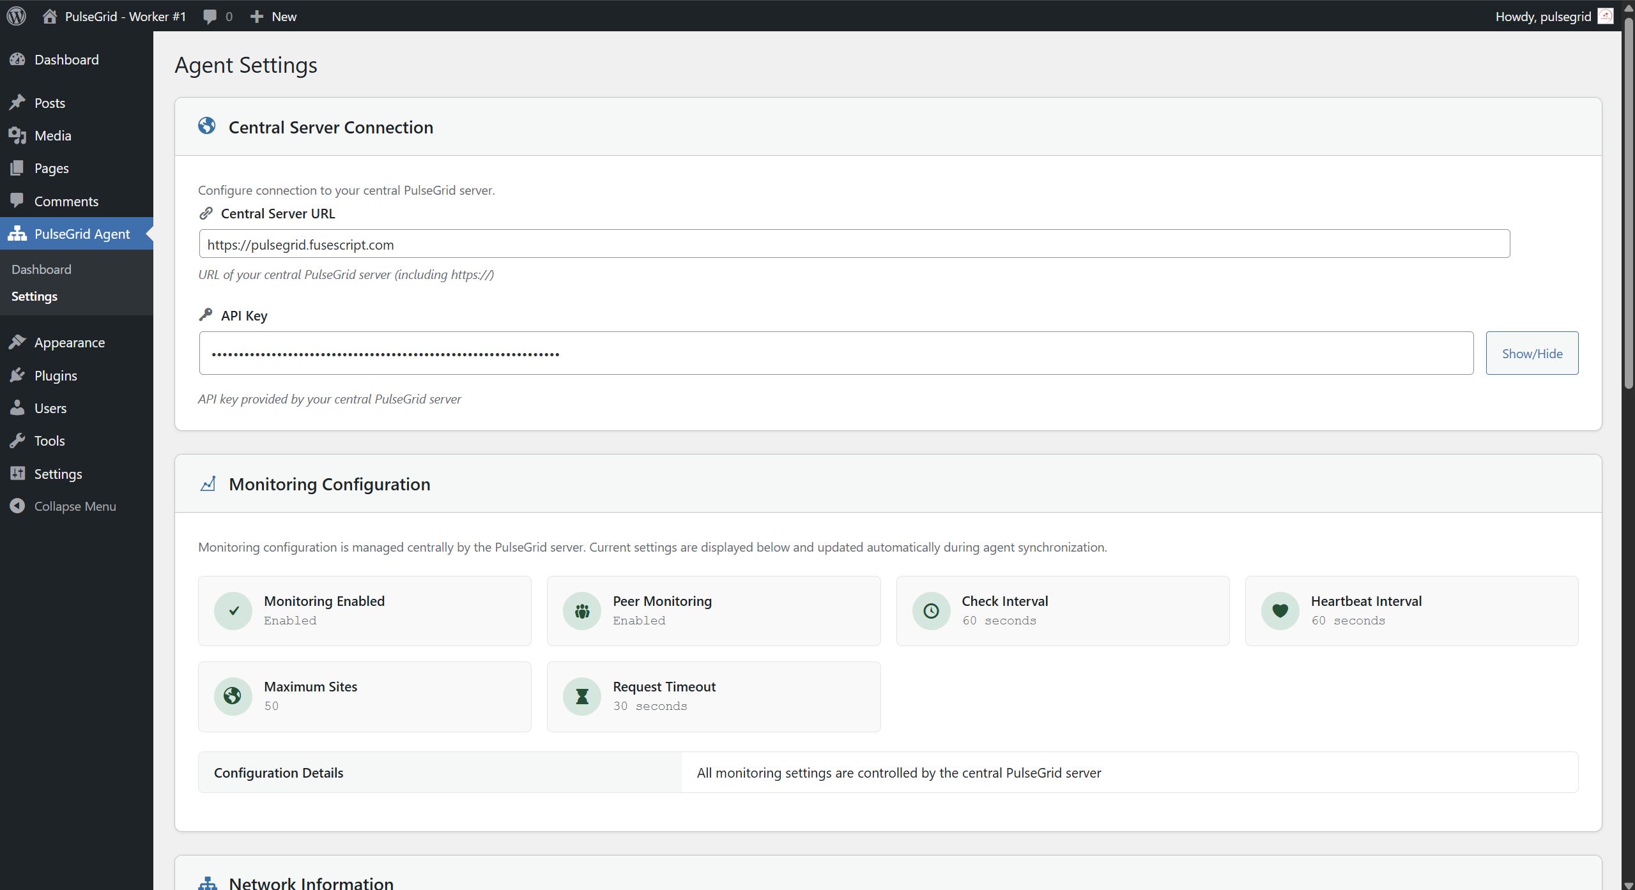1635x890 pixels.
Task: Click the Heartbeat Interval heart icon
Action: [x=1280, y=611]
